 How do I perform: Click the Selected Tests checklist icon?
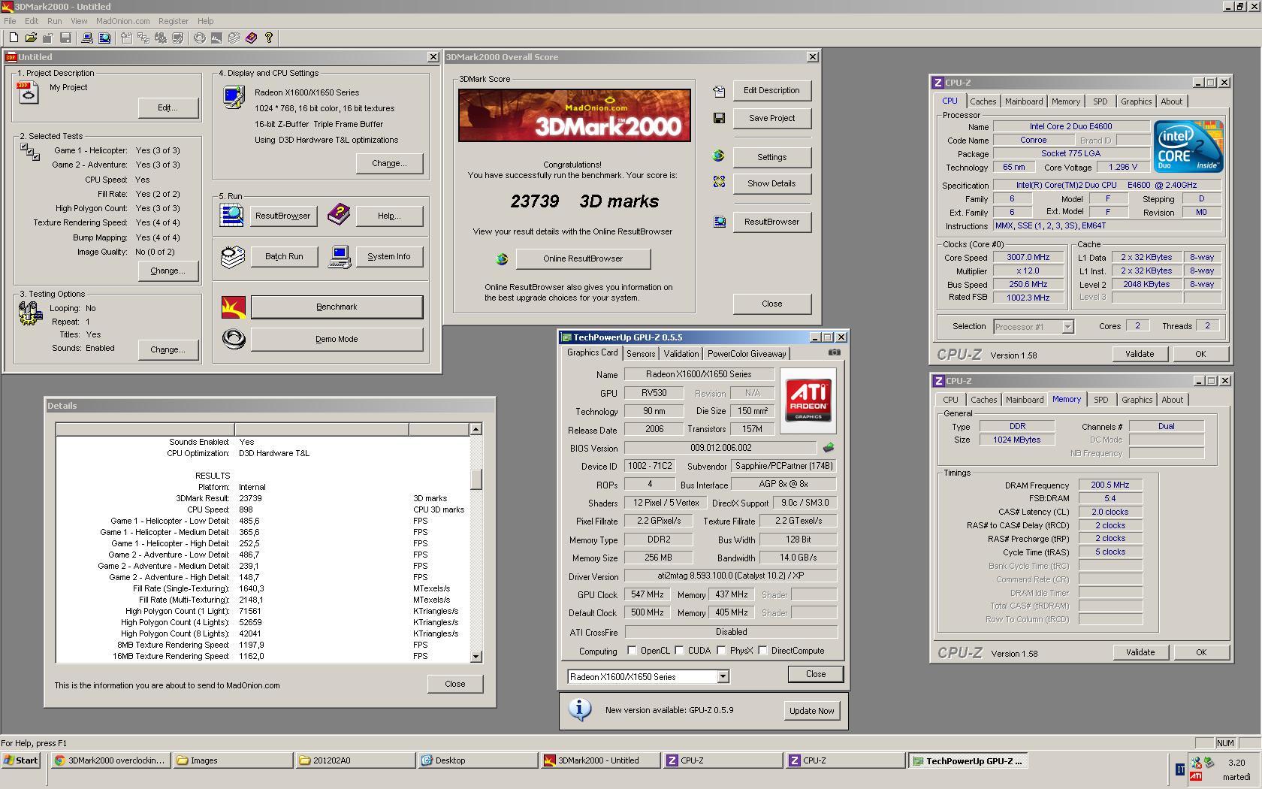[30, 153]
